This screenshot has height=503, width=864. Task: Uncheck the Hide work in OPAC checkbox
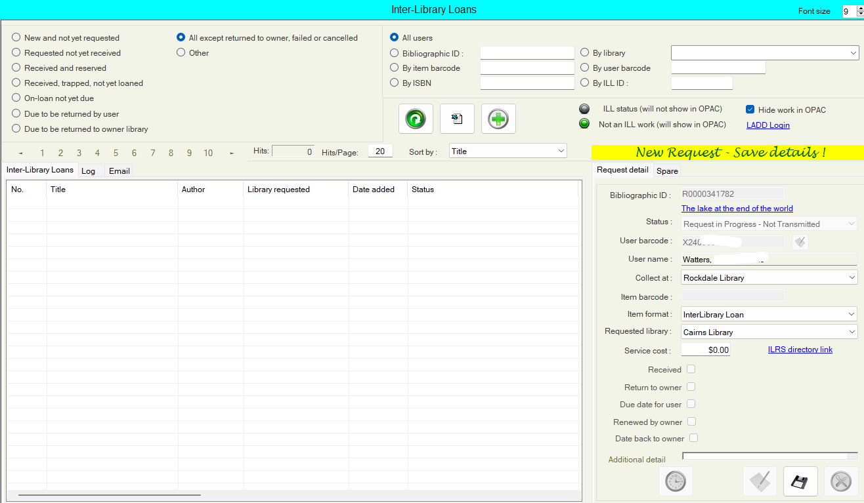(750, 110)
